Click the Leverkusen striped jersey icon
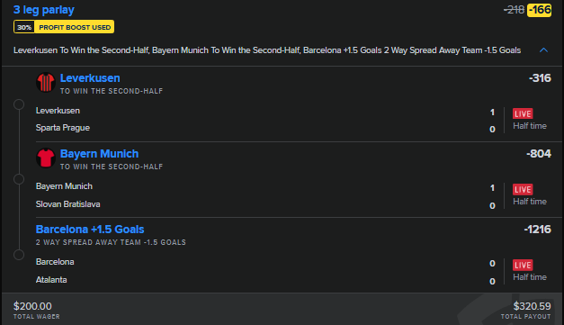564x325 pixels. 46,83
